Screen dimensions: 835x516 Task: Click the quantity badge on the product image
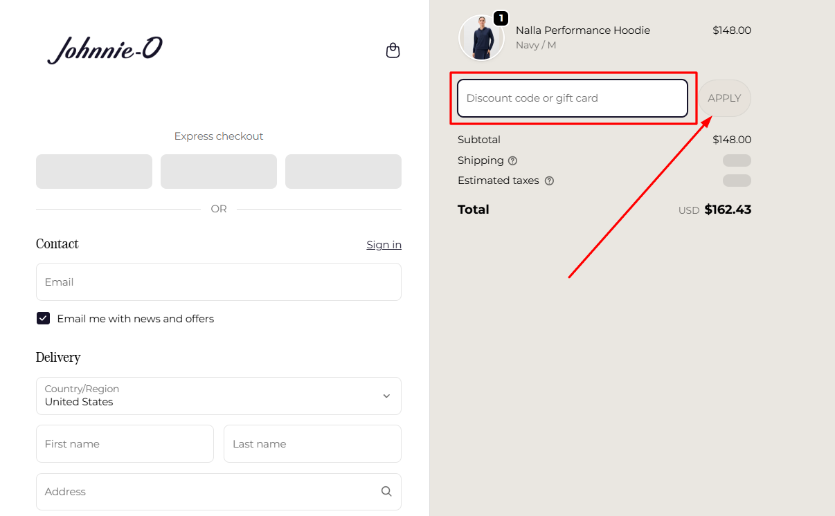[x=500, y=18]
